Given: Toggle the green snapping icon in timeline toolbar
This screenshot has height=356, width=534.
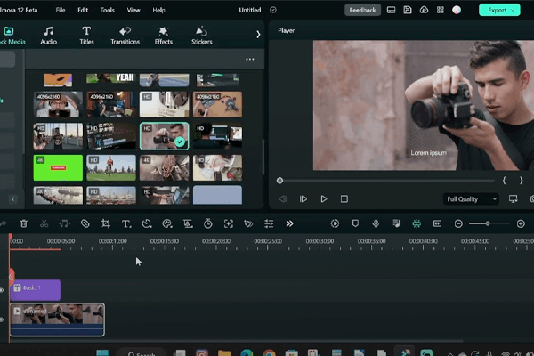Looking at the screenshot, I should [416, 223].
